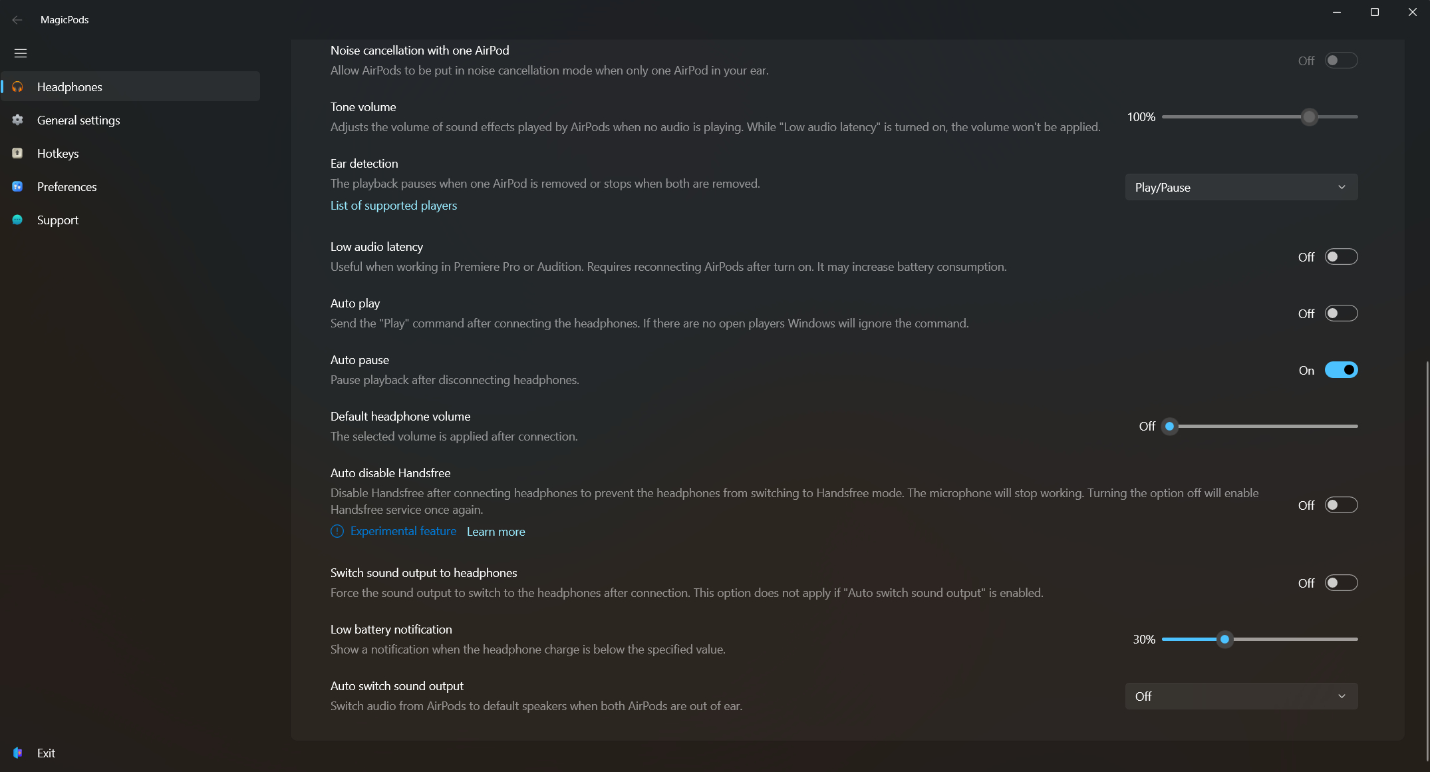Open the List of supported players link
The image size is (1430, 772).
click(x=394, y=206)
